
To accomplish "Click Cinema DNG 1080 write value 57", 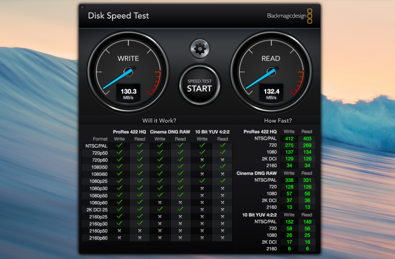I will coord(289,194).
